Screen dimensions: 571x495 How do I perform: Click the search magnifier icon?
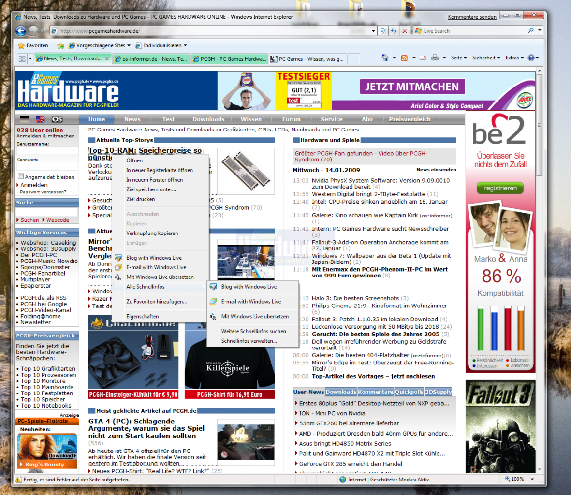pos(531,30)
